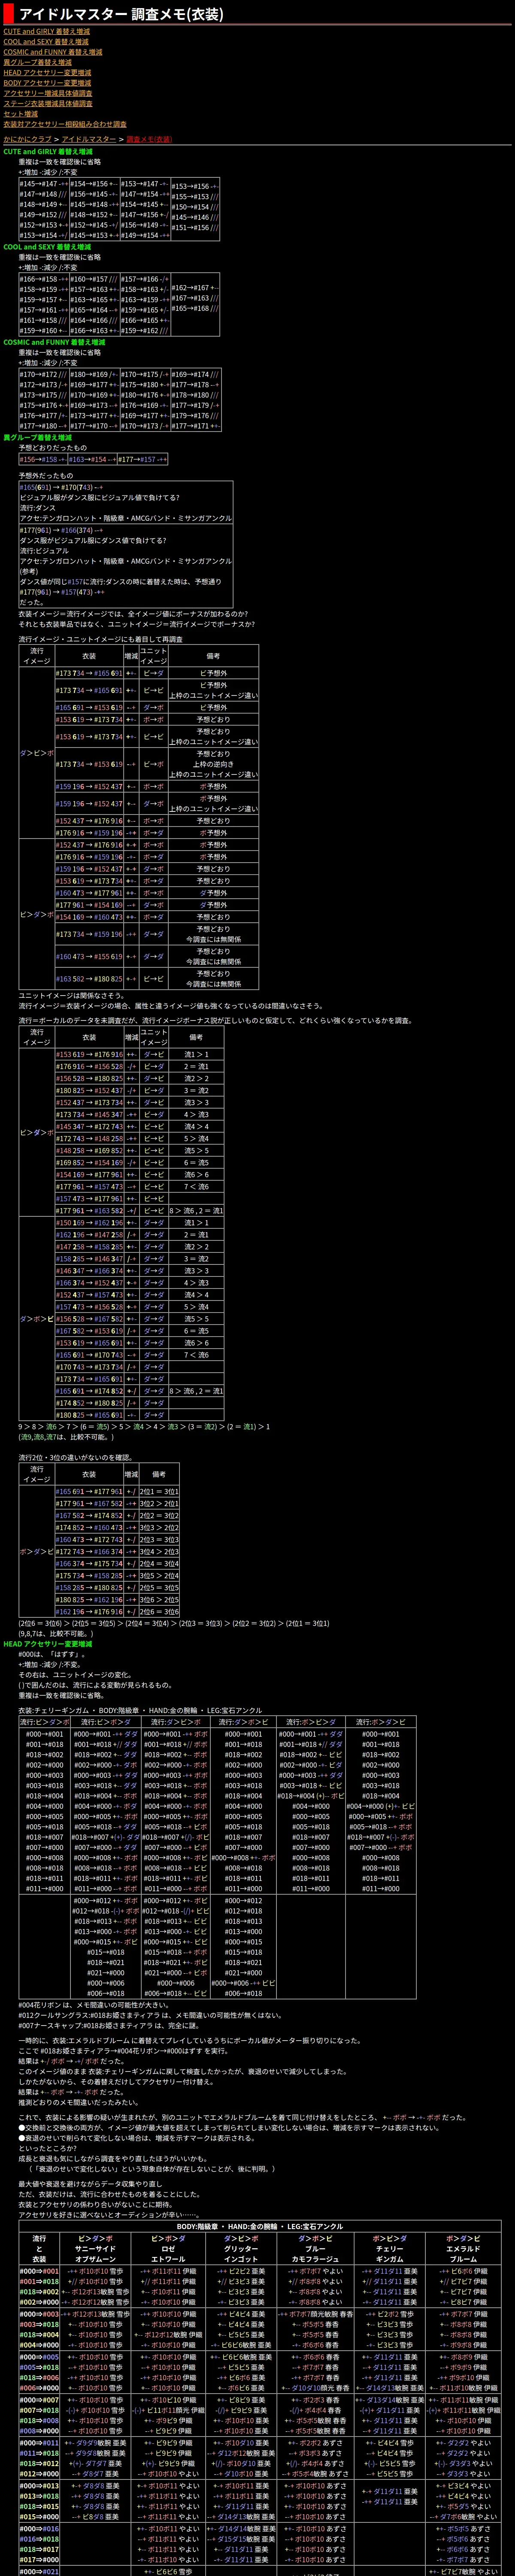The width and height of the screenshot is (515, 2576).
Task: Click 'ビジュアル服がダンス服にビジュアル値で負けてる?' text
Action: [100, 497]
